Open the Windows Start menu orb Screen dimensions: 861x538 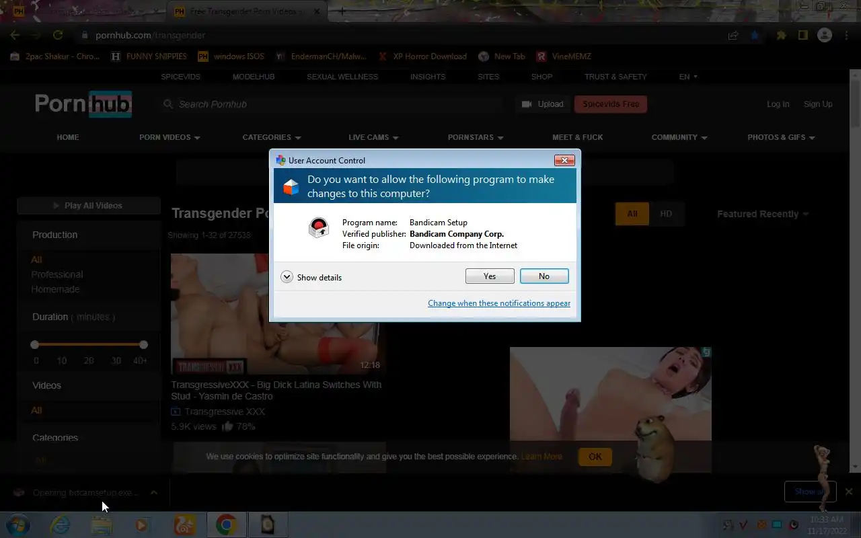tap(18, 525)
